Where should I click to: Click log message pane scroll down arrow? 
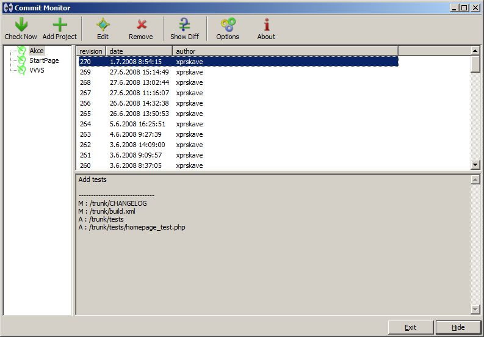click(x=475, y=309)
